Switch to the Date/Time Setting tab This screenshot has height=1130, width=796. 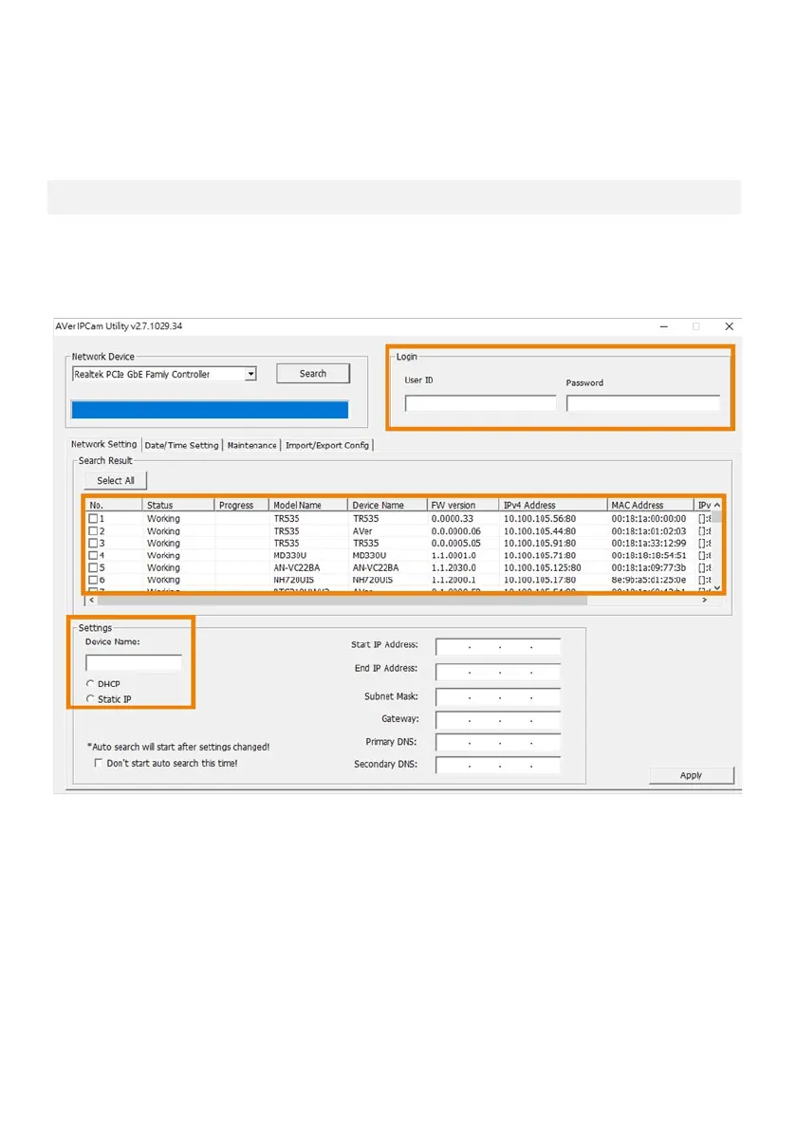tap(181, 445)
